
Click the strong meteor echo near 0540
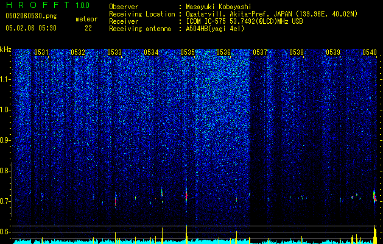tap(374, 196)
